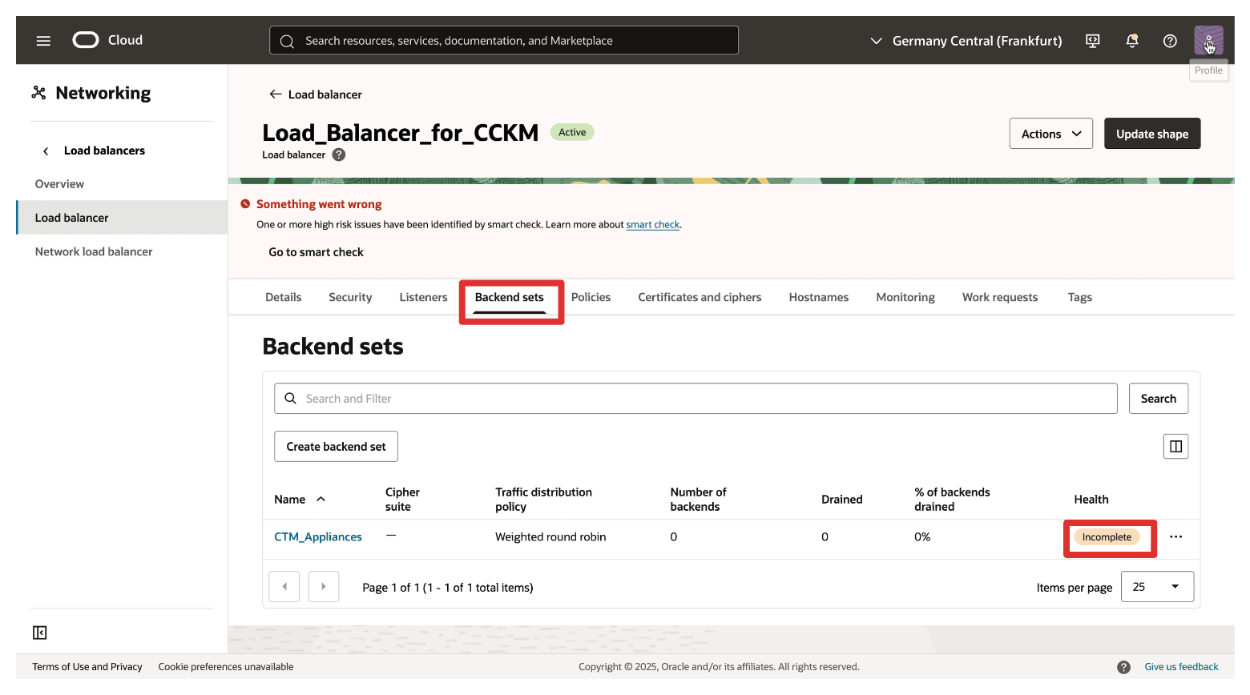The width and height of the screenshot is (1250, 695).
Task: Open the Certificates and ciphers tab
Action: [700, 297]
